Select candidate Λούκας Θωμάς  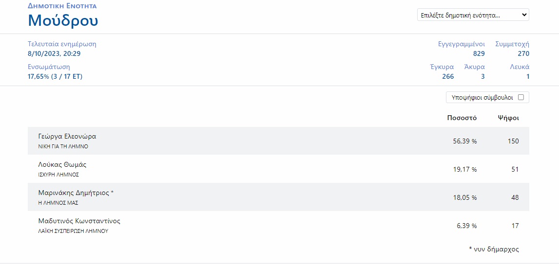tap(62, 165)
